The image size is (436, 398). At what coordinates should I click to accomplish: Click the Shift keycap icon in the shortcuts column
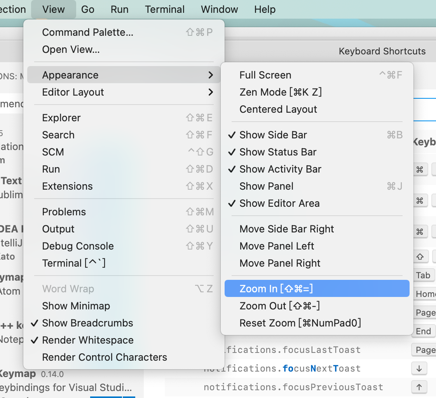point(420,257)
